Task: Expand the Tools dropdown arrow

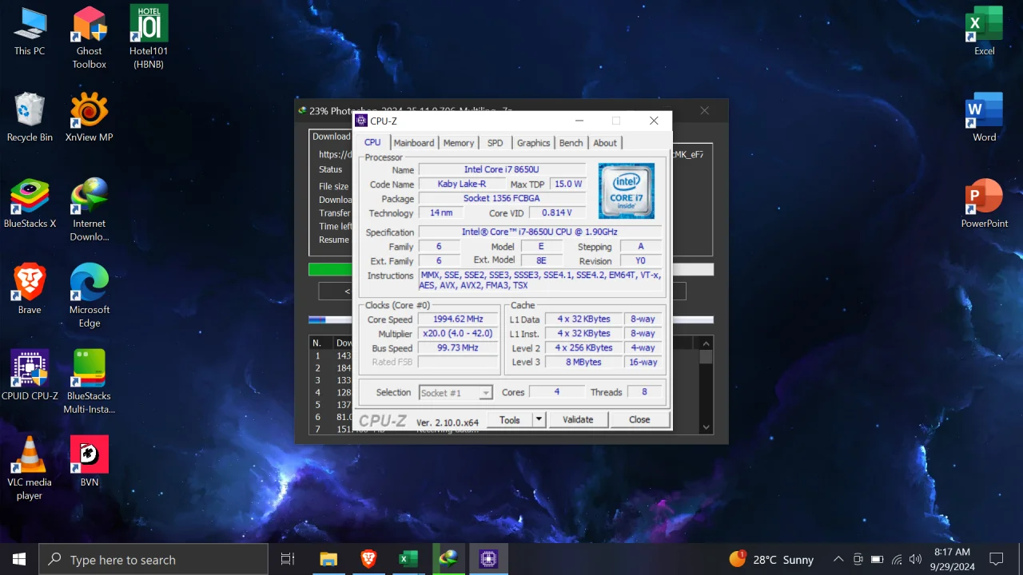Action: coord(539,419)
